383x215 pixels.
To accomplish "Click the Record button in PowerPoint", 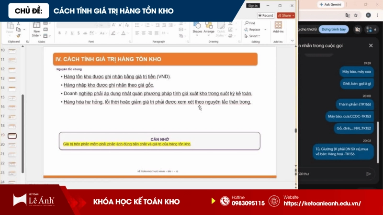I will tap(266, 15).
